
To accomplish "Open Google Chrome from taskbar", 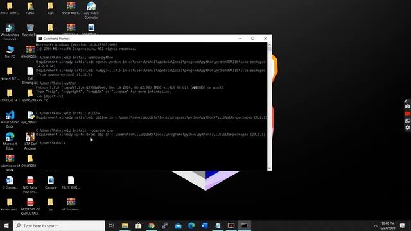I will click(152, 225).
